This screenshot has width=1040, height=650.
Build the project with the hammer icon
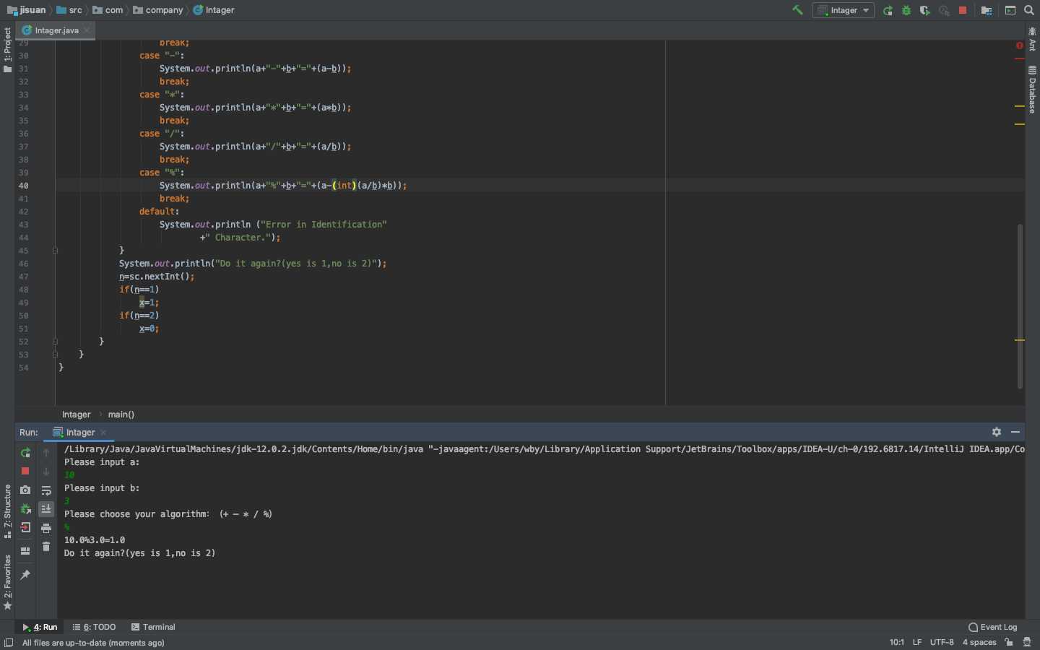(x=797, y=10)
